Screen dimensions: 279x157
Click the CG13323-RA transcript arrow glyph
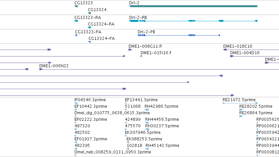(x=76, y=21)
